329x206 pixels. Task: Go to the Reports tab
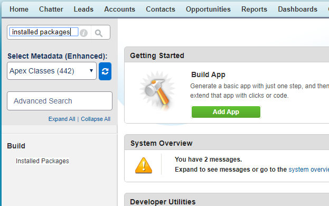pyautogui.click(x=254, y=9)
